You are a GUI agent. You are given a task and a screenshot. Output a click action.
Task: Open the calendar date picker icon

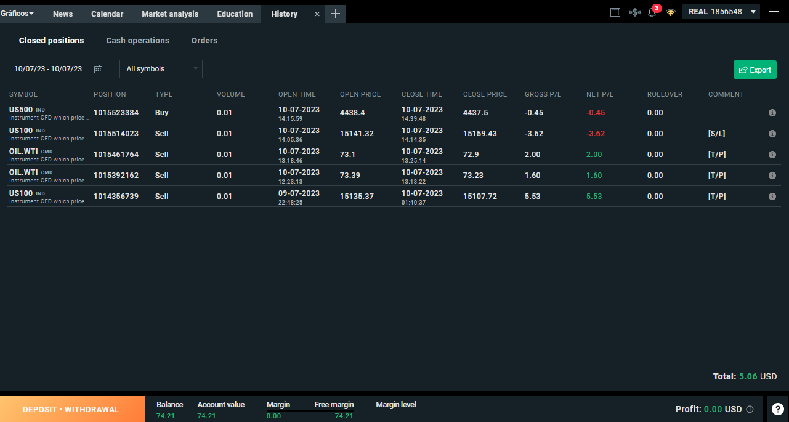(x=98, y=69)
